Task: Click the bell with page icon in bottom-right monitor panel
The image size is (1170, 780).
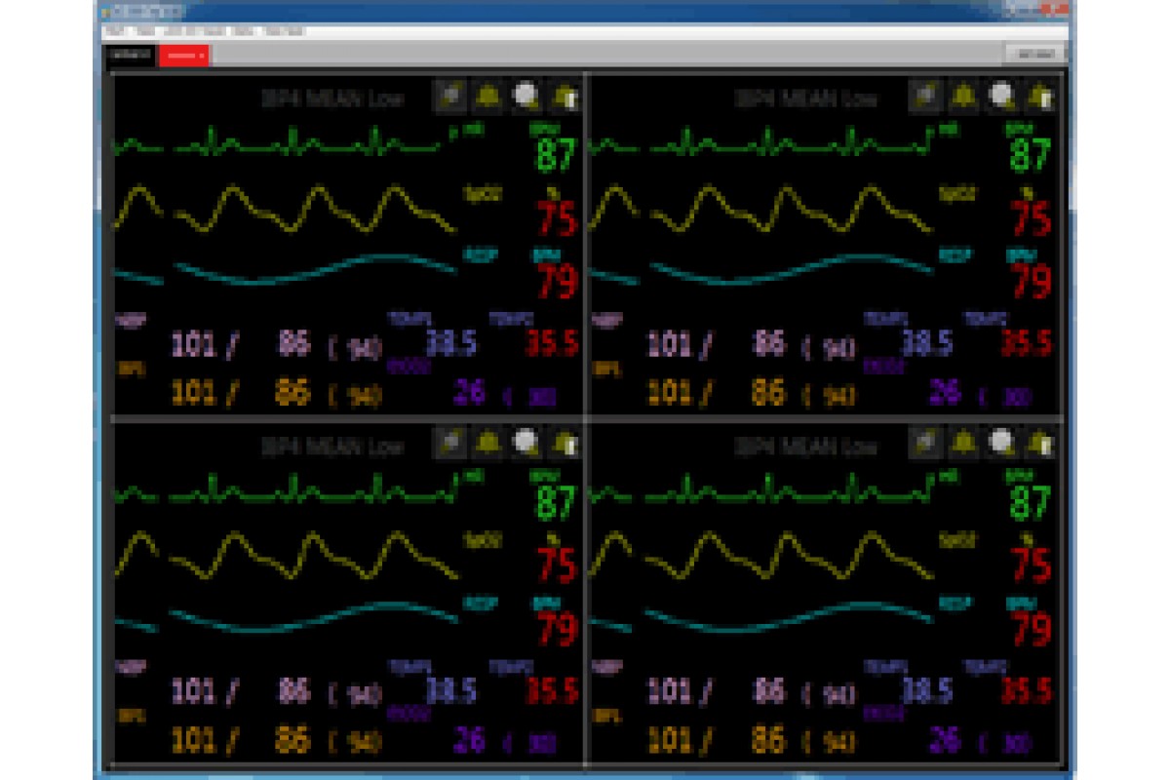Action: [1039, 444]
